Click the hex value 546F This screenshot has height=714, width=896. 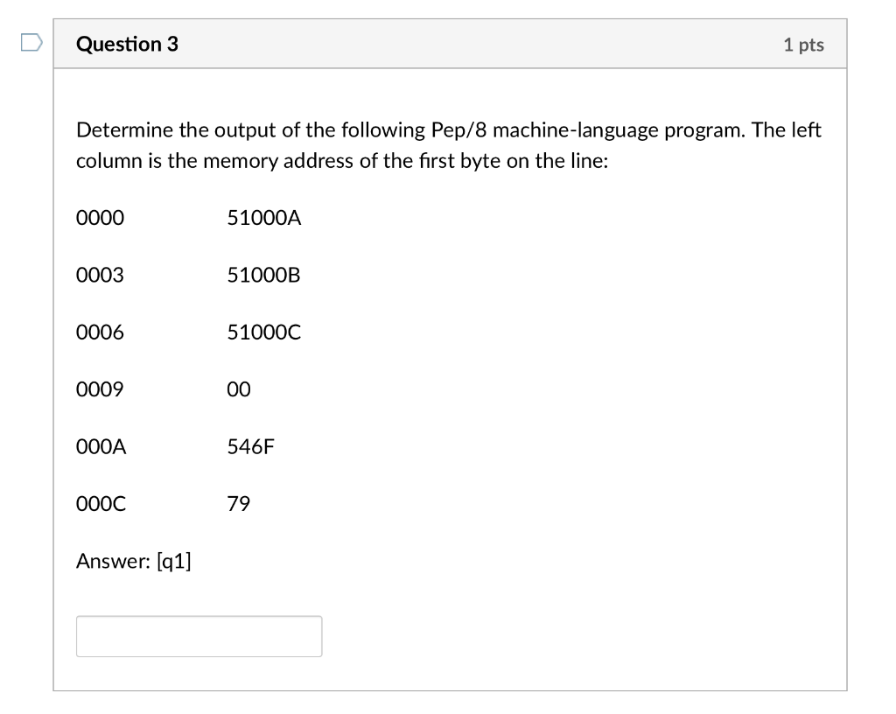point(250,447)
